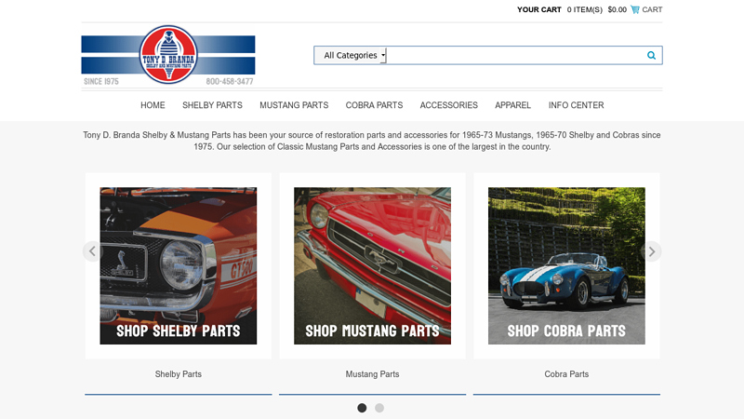Open the HOME menu item
This screenshot has width=744, height=419.
(x=153, y=105)
